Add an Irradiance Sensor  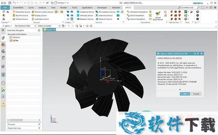[85, 12]
